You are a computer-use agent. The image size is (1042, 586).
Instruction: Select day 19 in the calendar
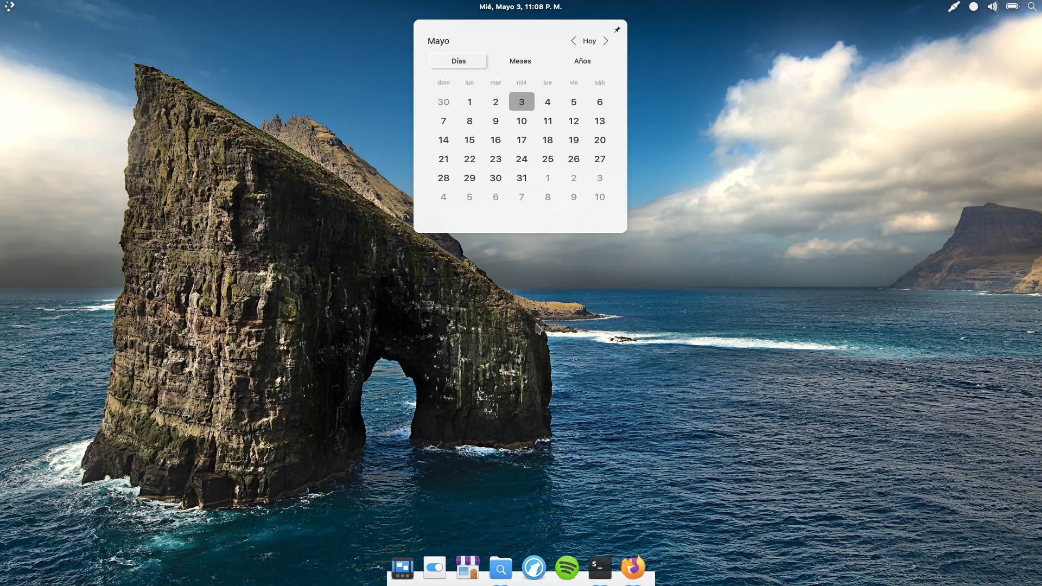tap(574, 140)
